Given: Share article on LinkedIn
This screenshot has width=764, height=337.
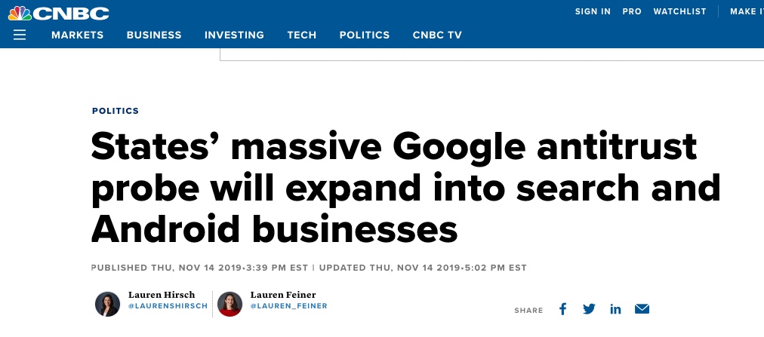Looking at the screenshot, I should 615,309.
